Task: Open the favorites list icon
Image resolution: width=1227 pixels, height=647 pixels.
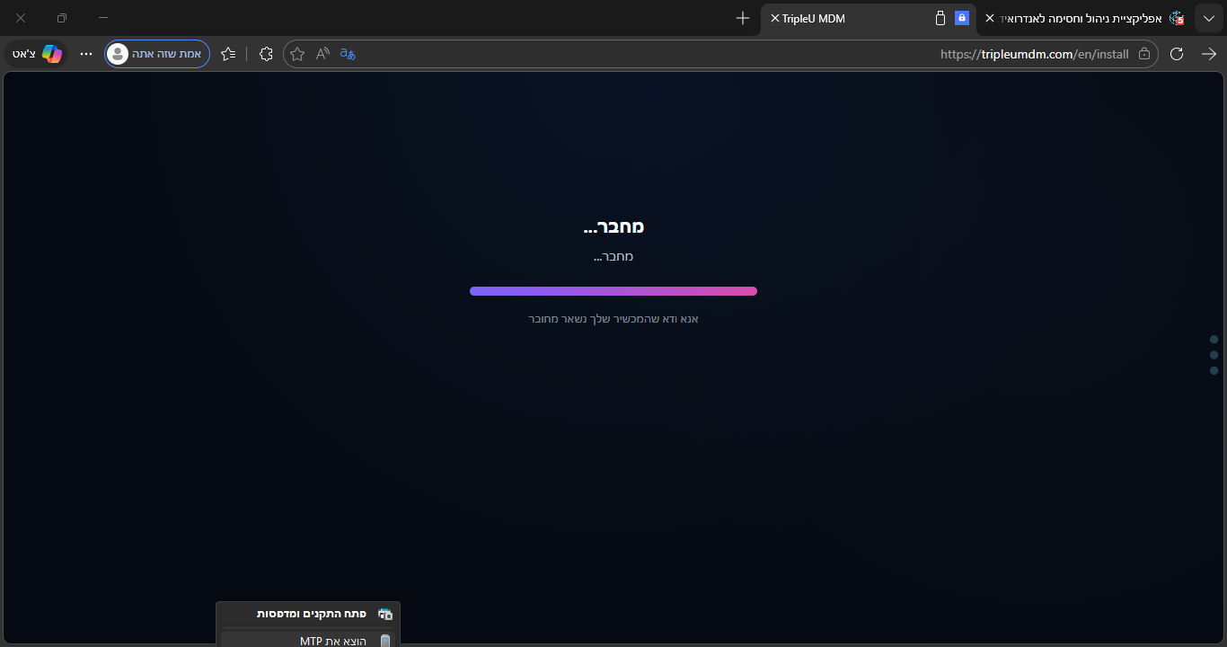Action: tap(228, 54)
